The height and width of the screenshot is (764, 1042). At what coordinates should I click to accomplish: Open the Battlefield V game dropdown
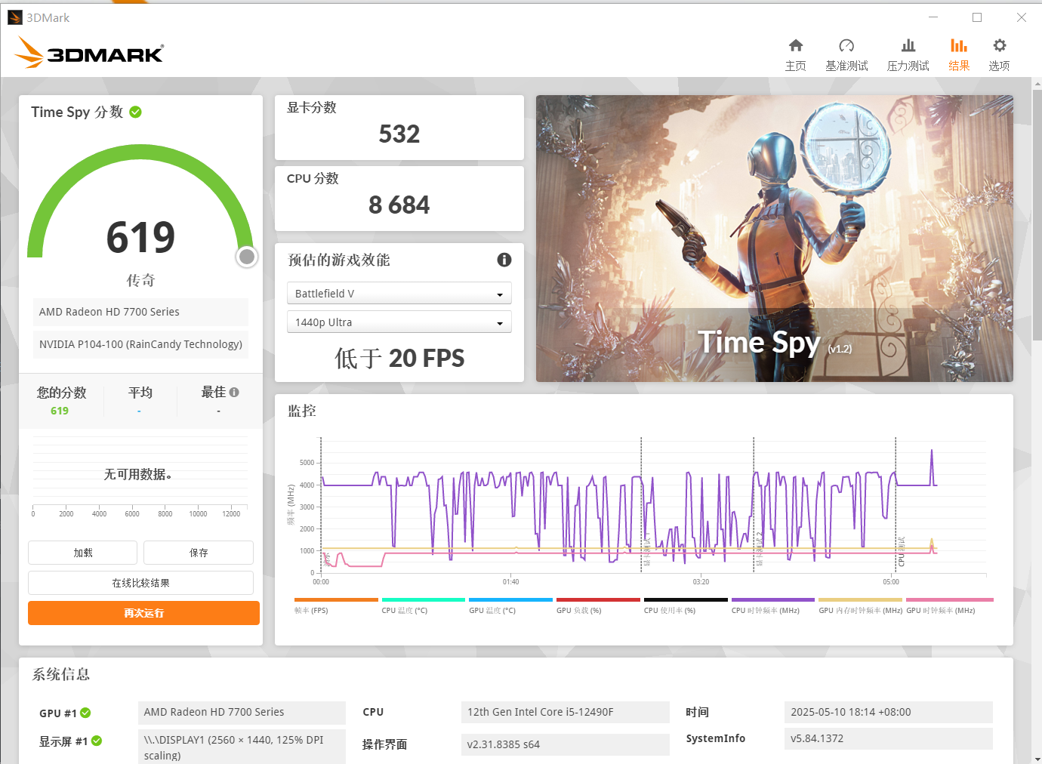tap(399, 293)
